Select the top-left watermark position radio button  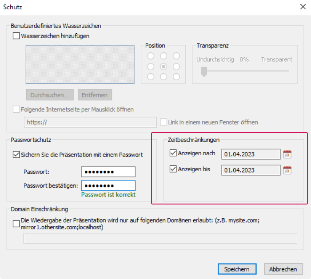151,56
